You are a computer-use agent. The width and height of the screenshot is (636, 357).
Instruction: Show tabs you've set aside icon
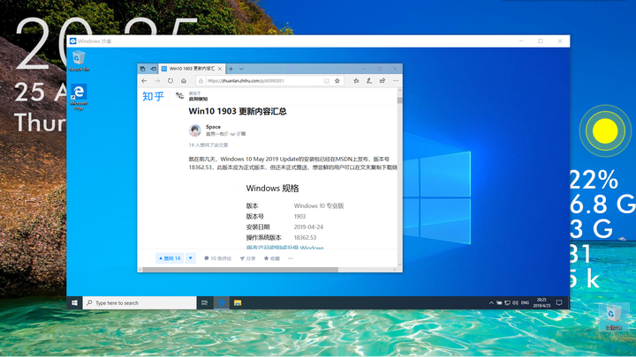point(143,69)
